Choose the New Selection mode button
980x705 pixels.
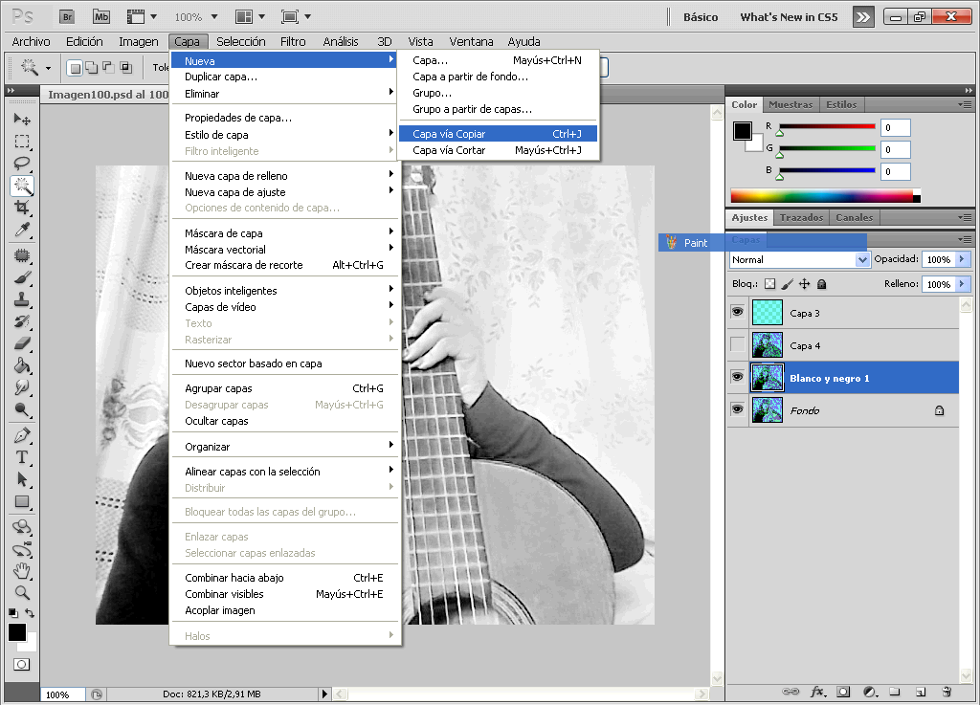point(75,68)
